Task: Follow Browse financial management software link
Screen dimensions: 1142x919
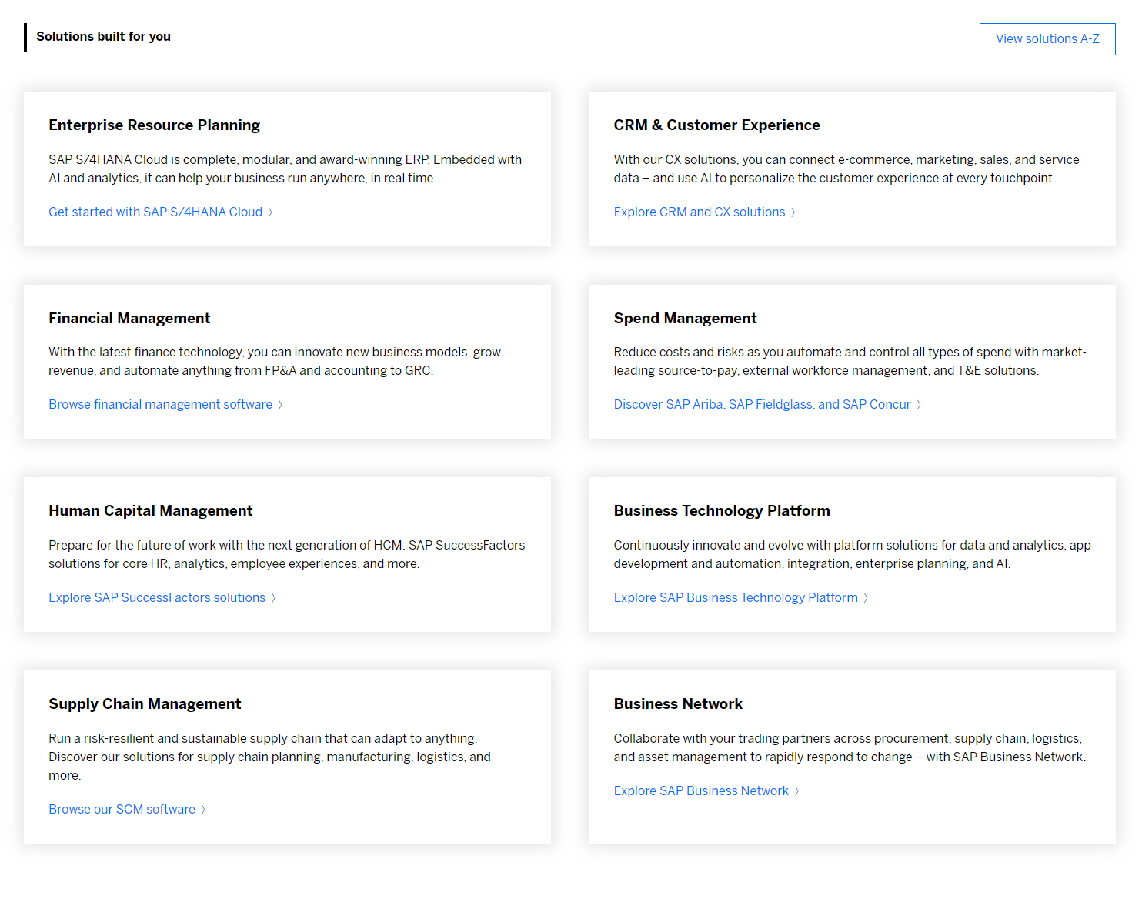Action: click(160, 404)
